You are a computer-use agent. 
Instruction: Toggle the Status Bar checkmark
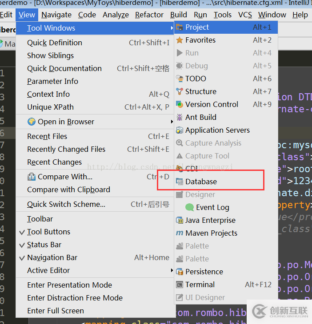(x=23, y=245)
